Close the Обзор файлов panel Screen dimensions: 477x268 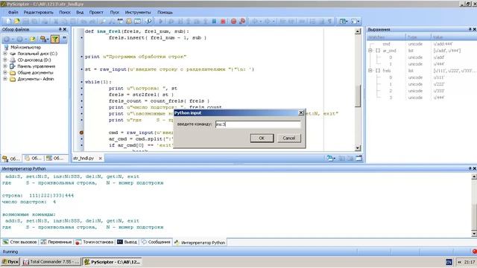coord(65,30)
